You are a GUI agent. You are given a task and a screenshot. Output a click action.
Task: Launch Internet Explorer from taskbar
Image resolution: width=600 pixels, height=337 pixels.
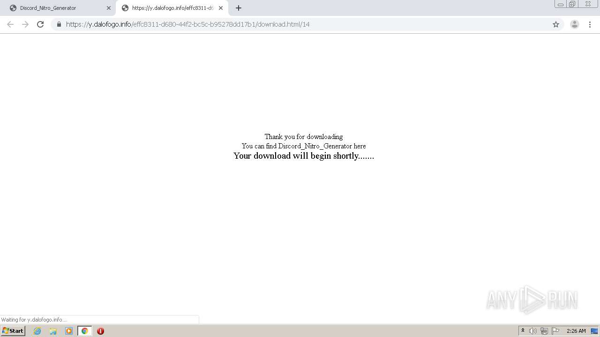[x=37, y=331]
